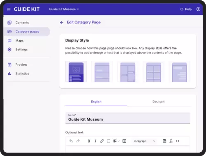Open Statistics in sidebar
Image resolution: width=206 pixels, height=156 pixels.
[27, 74]
